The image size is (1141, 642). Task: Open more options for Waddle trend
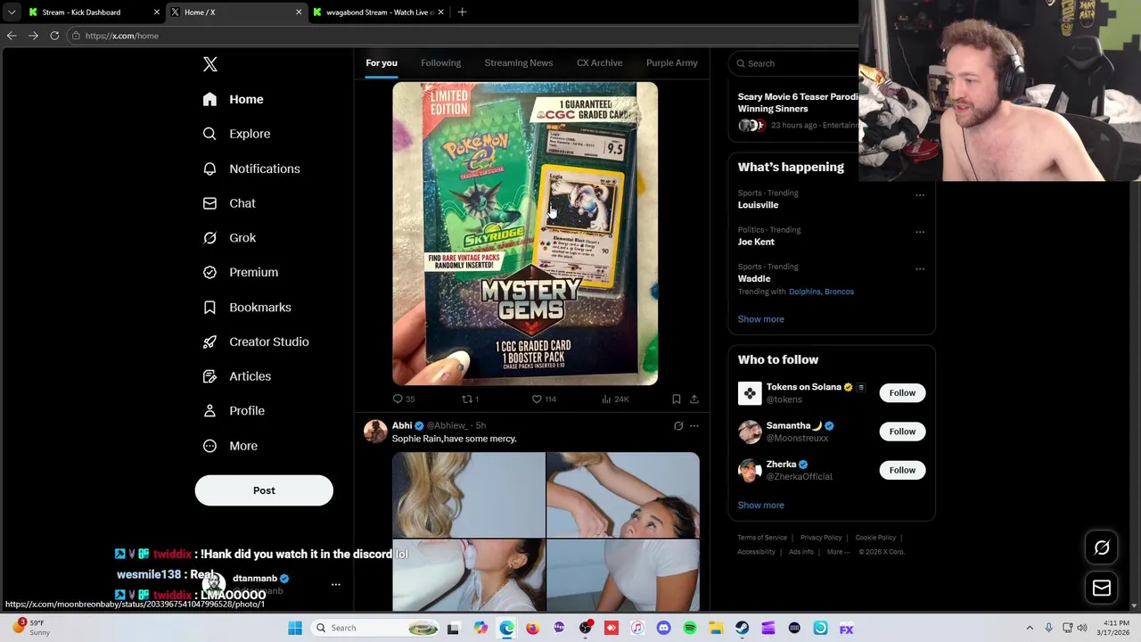pyautogui.click(x=920, y=268)
